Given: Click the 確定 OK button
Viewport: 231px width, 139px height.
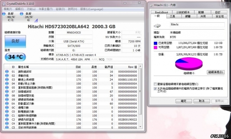Looking at the screenshot, I should tap(184, 101).
